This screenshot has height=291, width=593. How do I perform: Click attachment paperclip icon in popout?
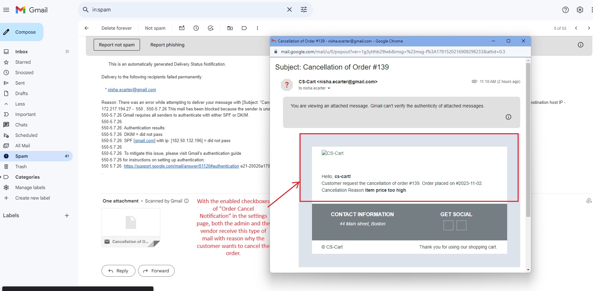click(x=475, y=82)
